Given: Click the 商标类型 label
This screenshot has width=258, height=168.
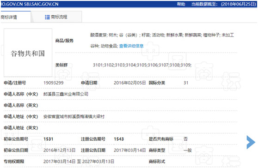Looking at the screenshot, I should (157, 150).
